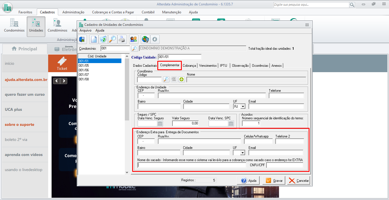The image size is (389, 200).
Task: Click the Celular/Whatsapp input field
Action: pyautogui.click(x=258, y=141)
